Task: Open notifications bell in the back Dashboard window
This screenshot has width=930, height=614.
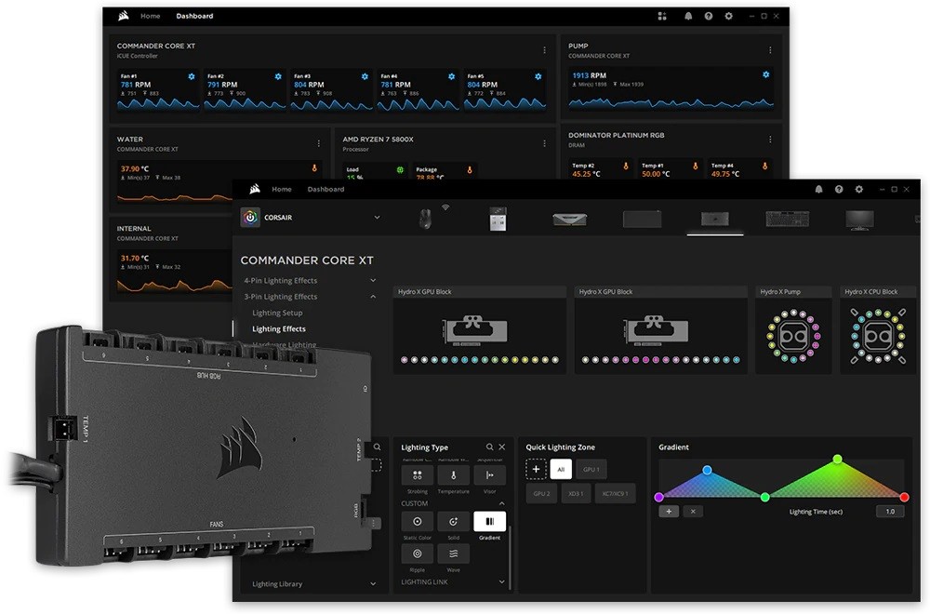Action: 688,16
